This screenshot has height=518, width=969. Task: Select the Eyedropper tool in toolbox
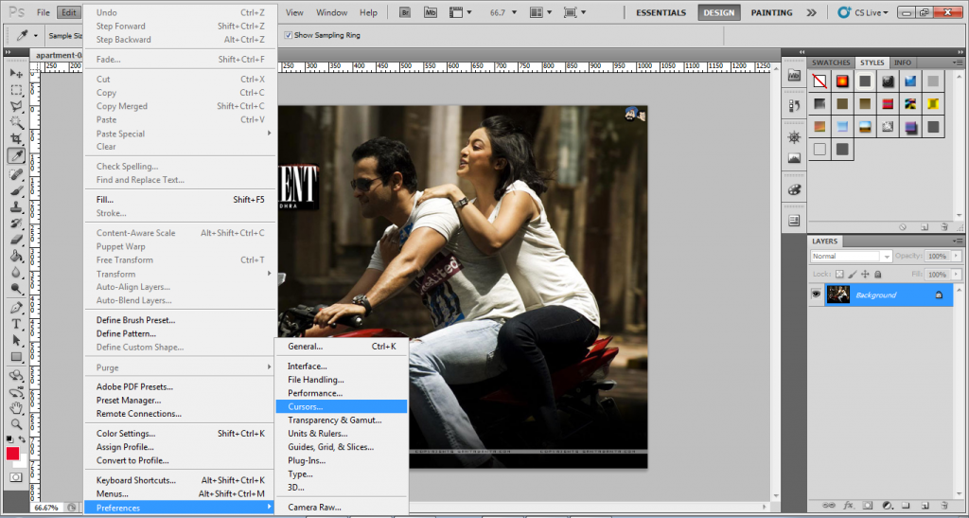(x=17, y=155)
